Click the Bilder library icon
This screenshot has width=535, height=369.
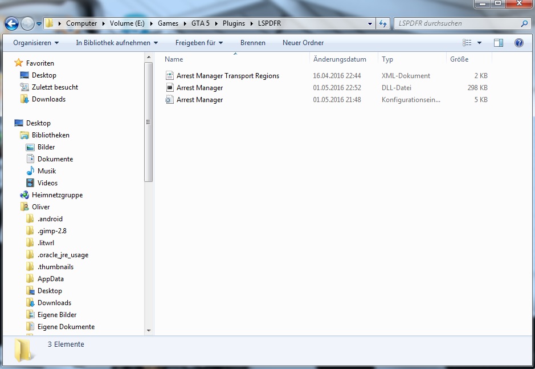pos(30,147)
